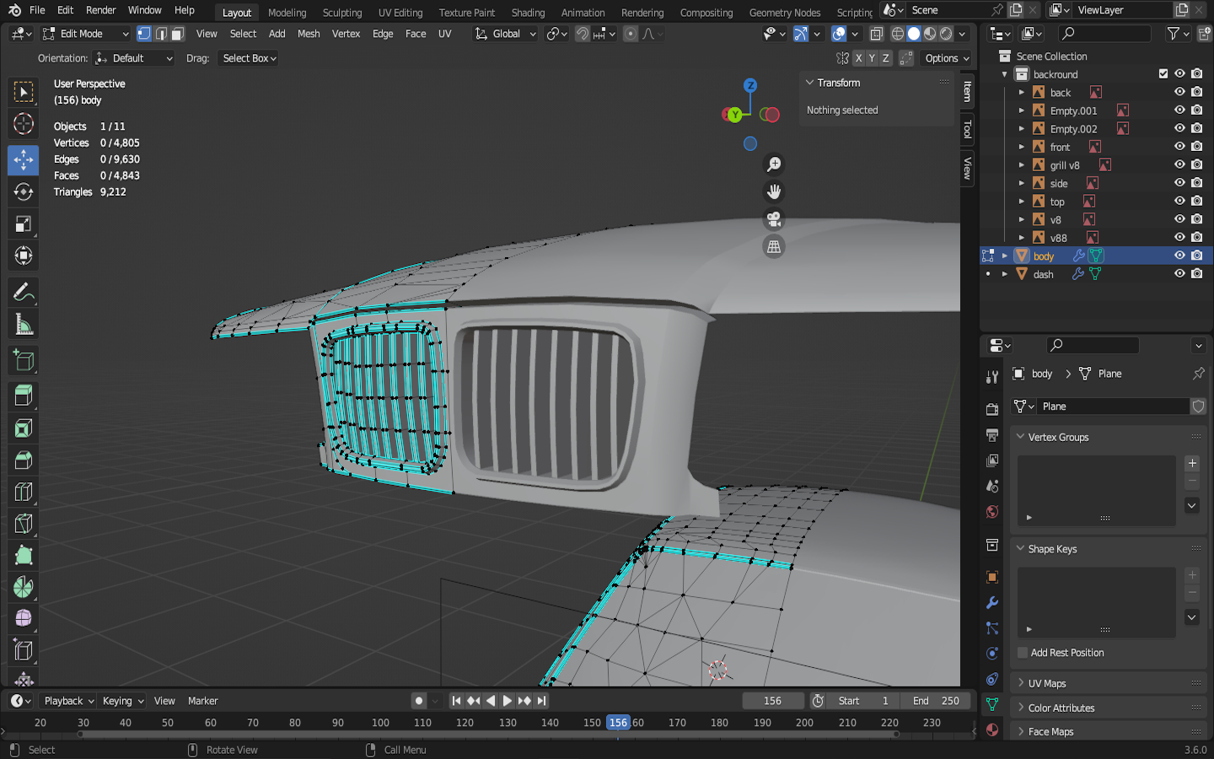Hide the grill v8 object
This screenshot has width=1214, height=759.
tap(1179, 164)
